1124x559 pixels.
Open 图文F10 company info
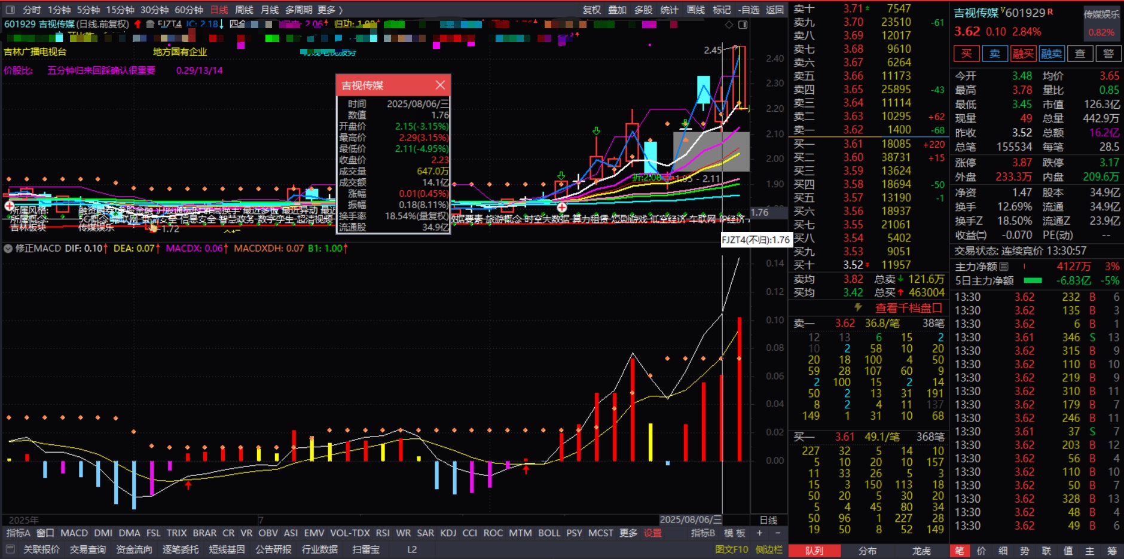[731, 549]
